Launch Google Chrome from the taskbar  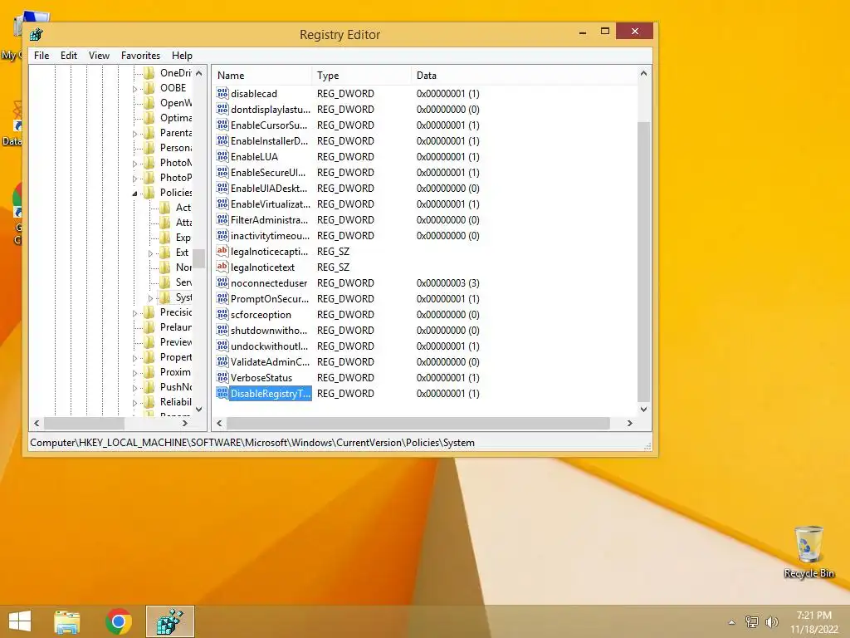click(x=119, y=621)
